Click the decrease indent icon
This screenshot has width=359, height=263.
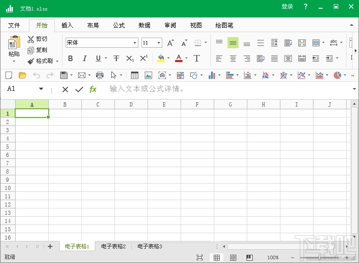coord(316,59)
